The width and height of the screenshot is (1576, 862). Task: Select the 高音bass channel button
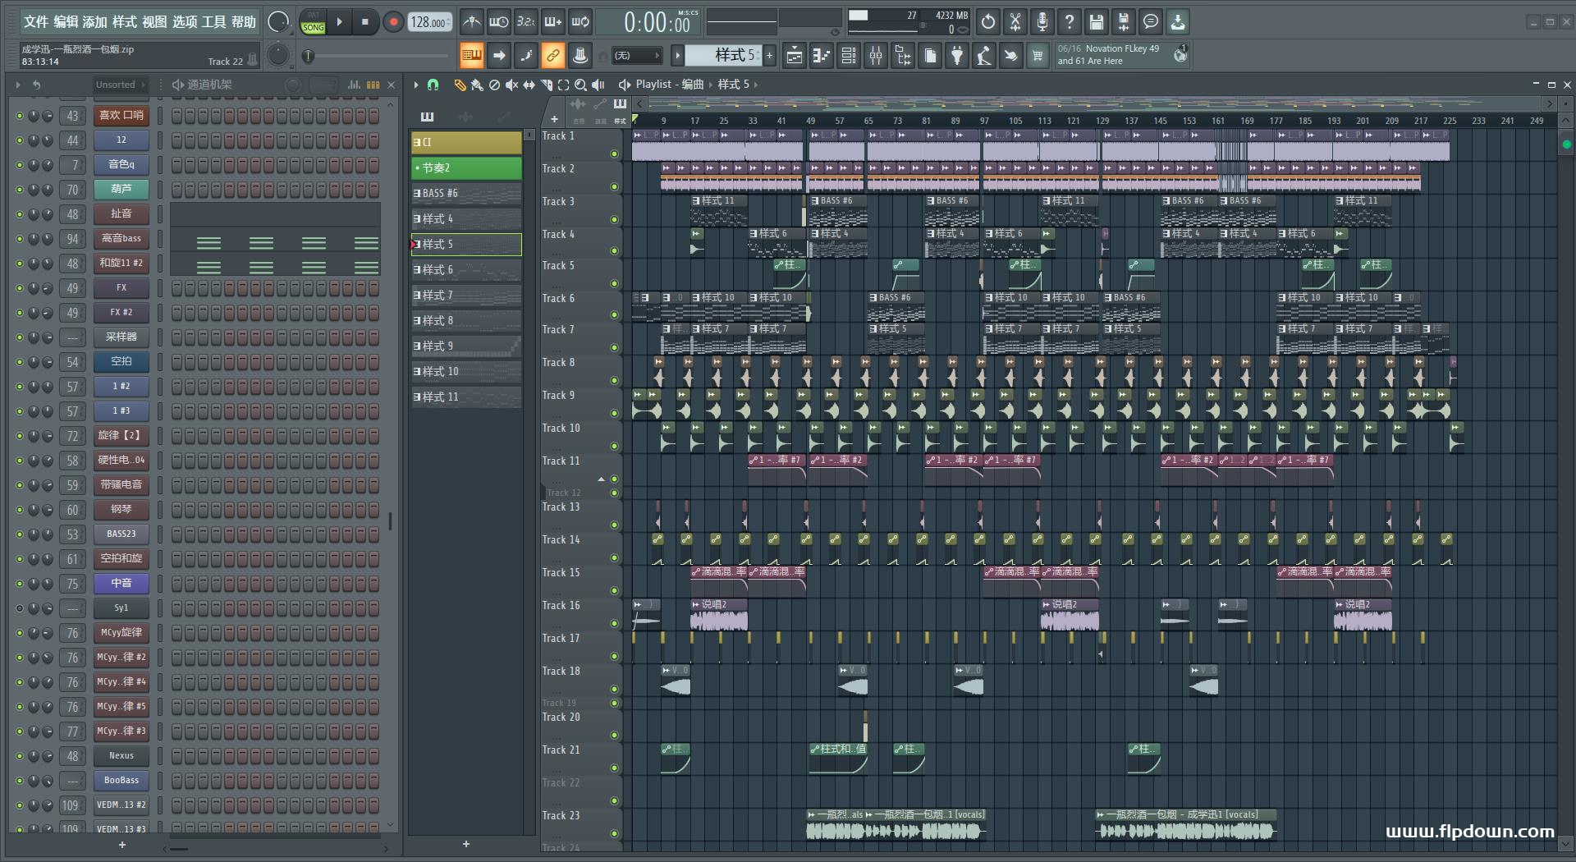coord(121,239)
